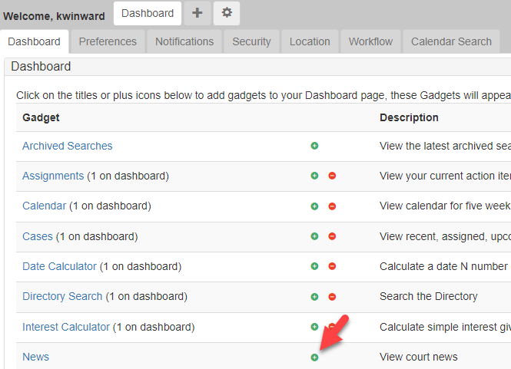The height and width of the screenshot is (369, 511).
Task: Open the Notifications tab
Action: (184, 41)
